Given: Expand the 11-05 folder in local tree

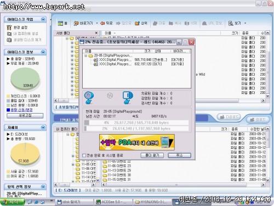Looking at the screenshot, I should coord(73,164).
